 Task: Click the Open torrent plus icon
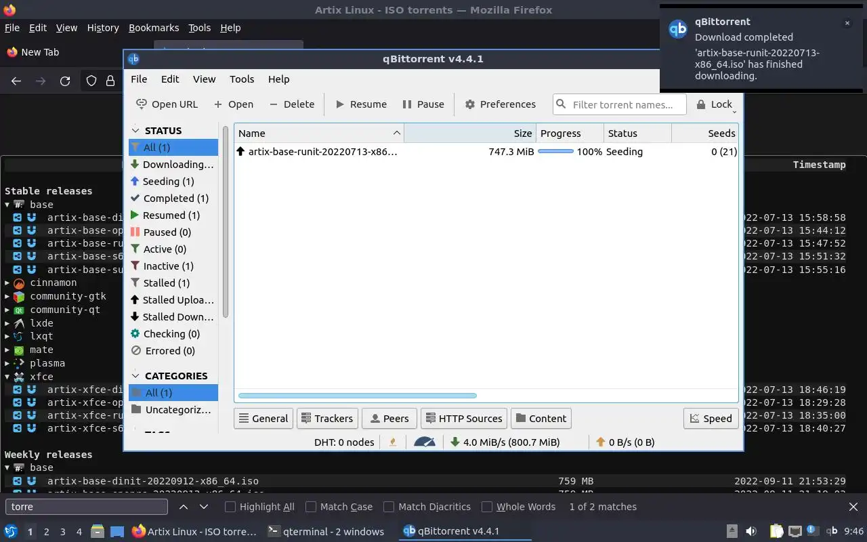tap(218, 104)
